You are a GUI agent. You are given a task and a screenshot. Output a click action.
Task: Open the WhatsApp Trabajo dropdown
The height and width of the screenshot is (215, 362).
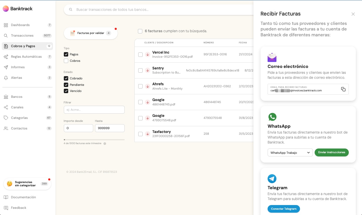pyautogui.click(x=290, y=153)
